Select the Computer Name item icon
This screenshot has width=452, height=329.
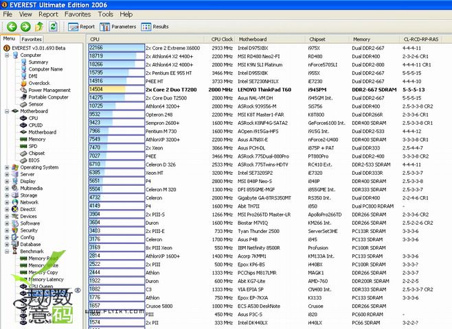point(24,69)
